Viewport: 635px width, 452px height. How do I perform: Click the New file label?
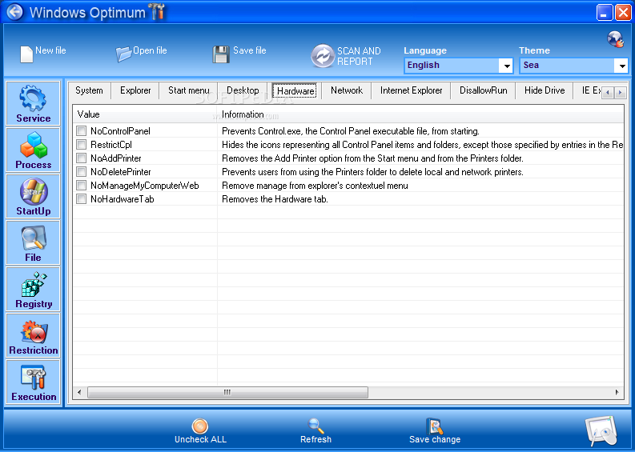coord(50,50)
